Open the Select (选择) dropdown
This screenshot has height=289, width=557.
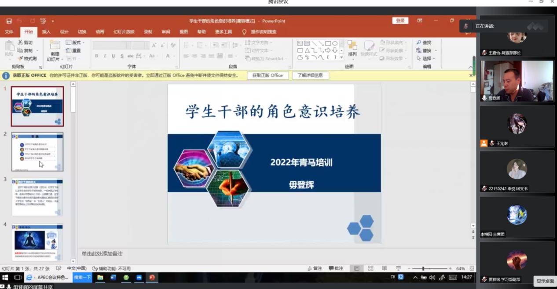coord(426,58)
